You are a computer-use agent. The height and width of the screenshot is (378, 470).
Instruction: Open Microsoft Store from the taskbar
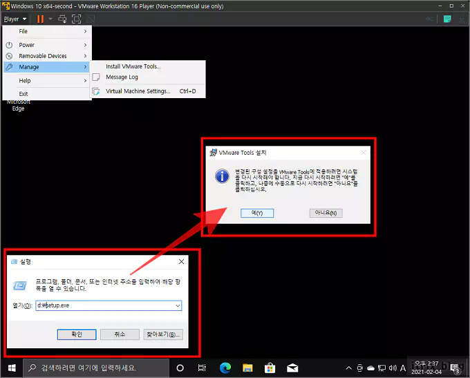coord(270,368)
